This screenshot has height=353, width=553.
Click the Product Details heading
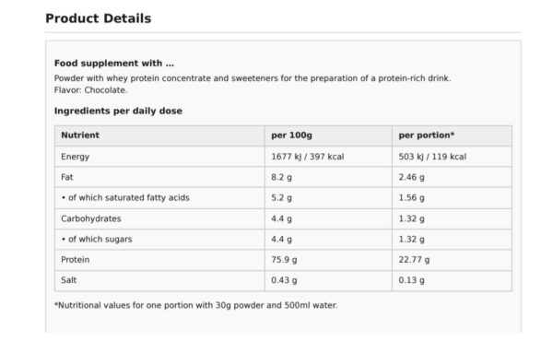point(99,18)
